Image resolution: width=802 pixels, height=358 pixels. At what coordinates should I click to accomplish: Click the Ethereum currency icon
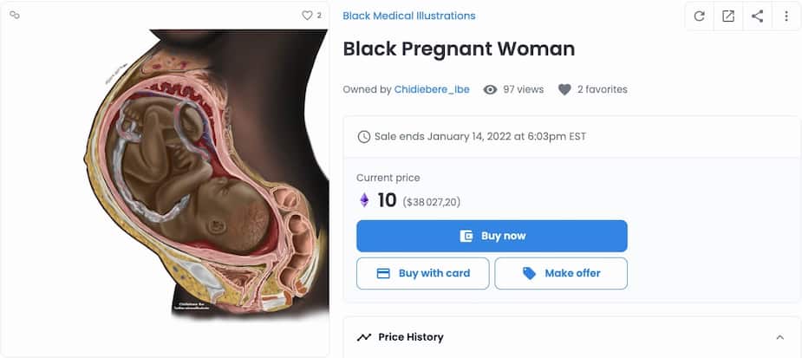click(364, 201)
